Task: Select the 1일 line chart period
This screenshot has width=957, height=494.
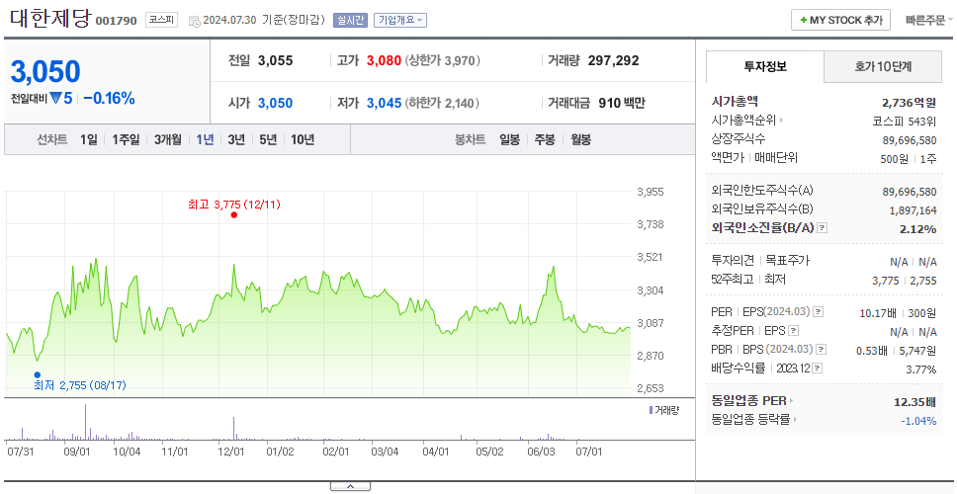Action: click(x=89, y=139)
